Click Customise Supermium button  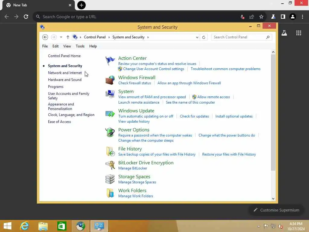276,210
